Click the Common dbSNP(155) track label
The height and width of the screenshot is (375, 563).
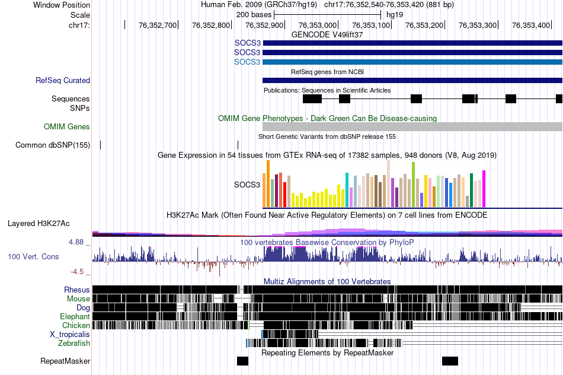(x=52, y=145)
